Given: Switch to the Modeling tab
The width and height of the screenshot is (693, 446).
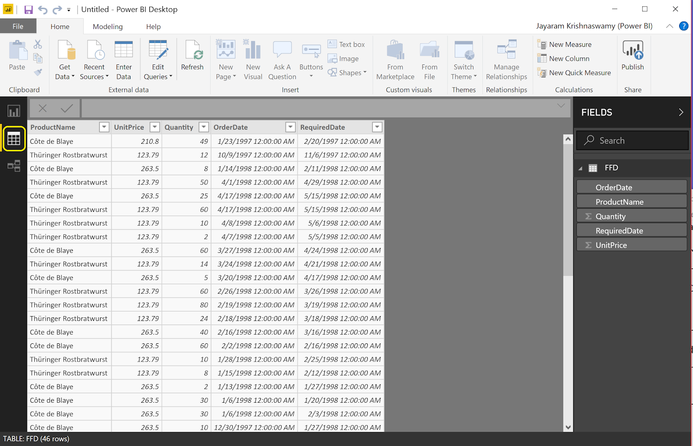Looking at the screenshot, I should (x=107, y=26).
